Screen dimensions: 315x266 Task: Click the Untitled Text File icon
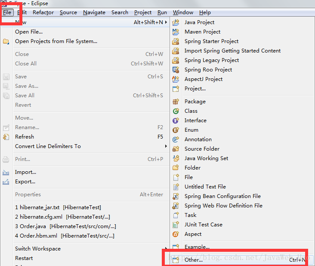click(x=176, y=186)
